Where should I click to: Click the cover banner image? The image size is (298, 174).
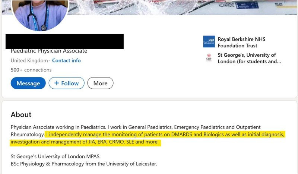tap(186, 7)
